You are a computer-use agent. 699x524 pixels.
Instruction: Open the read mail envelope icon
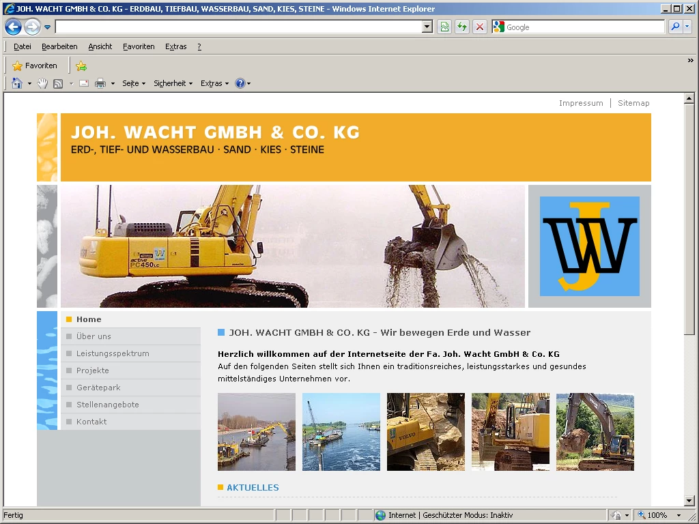tap(84, 83)
